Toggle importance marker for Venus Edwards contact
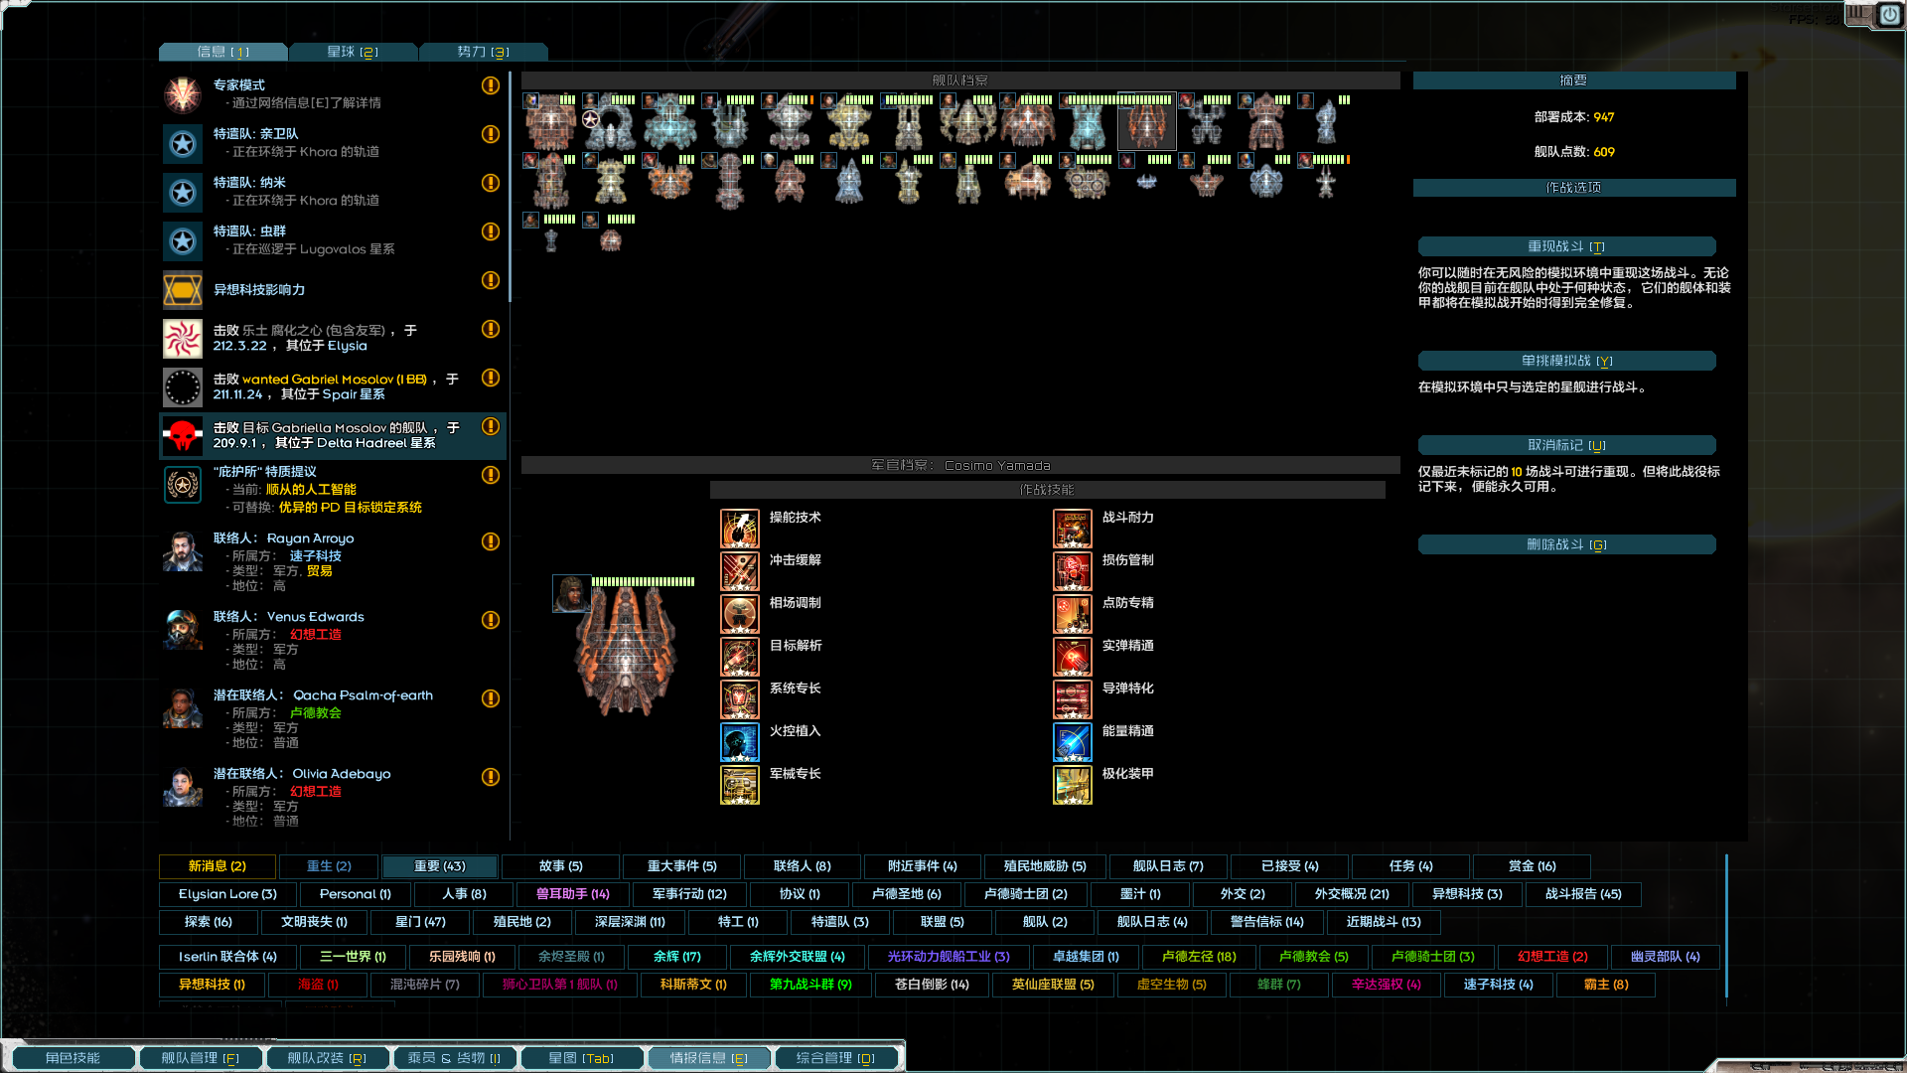The width and height of the screenshot is (1907, 1073). 491,620
